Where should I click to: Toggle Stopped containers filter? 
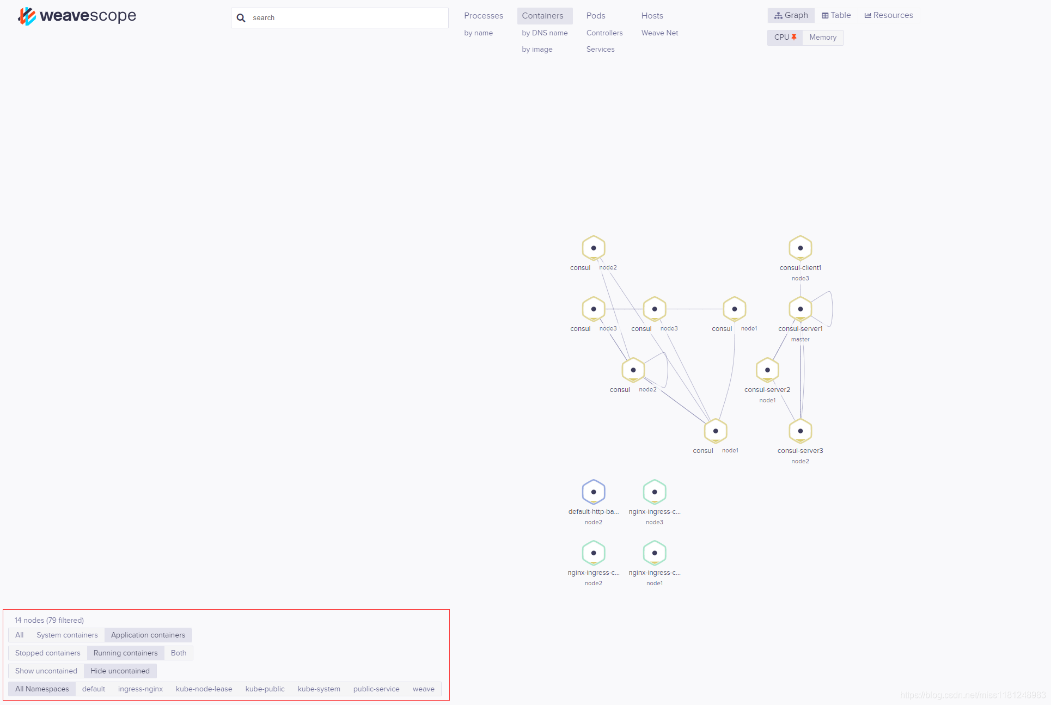pos(47,653)
